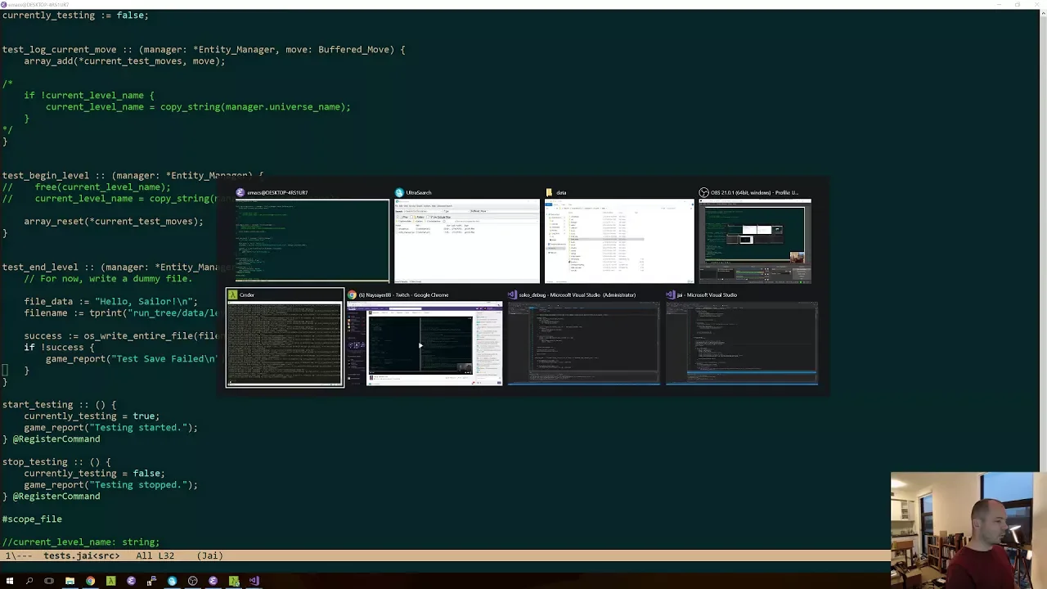This screenshot has width=1047, height=589.
Task: Switch to jai Microsoft Visual Studio window
Action: 741,343
